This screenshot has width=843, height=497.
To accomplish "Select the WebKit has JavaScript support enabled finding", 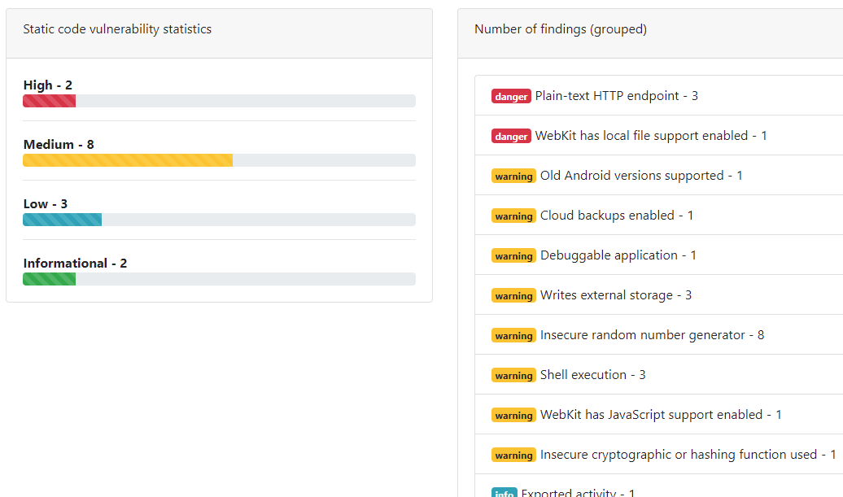I will pos(661,415).
